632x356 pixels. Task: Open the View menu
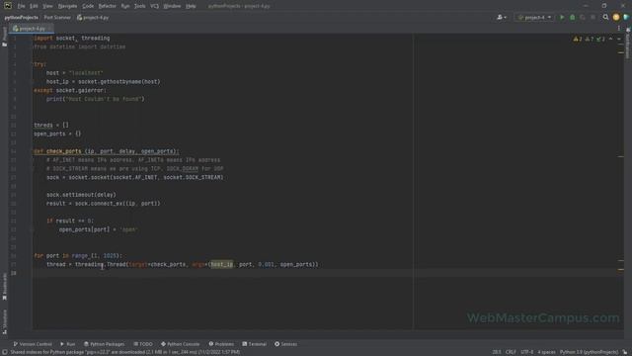point(47,6)
